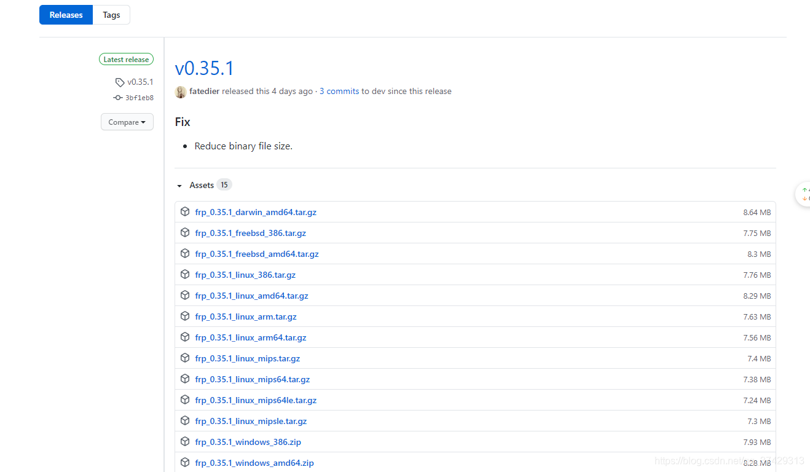Visit fatedier's profile link
This screenshot has width=810, height=472.
[205, 91]
